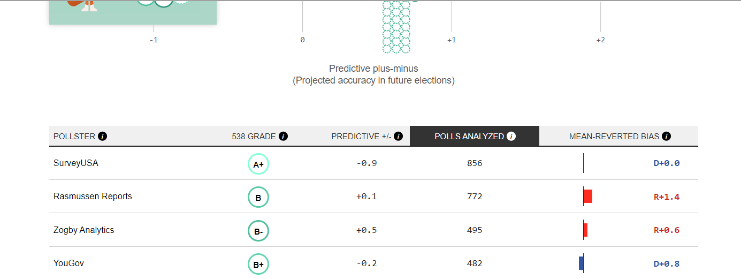Click the dotted circles cluster in chart

(x=396, y=27)
